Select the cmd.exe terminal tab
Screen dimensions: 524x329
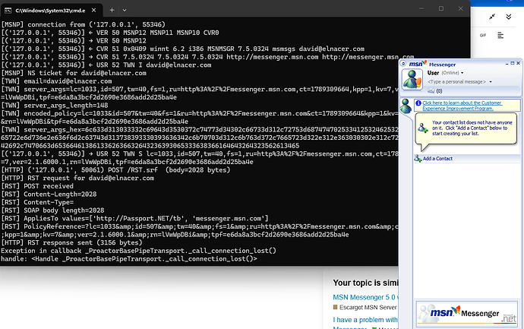(51, 11)
